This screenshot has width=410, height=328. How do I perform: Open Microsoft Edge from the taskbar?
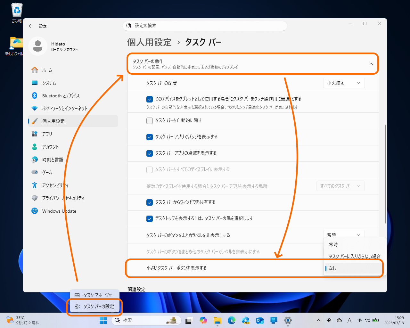click(231, 320)
